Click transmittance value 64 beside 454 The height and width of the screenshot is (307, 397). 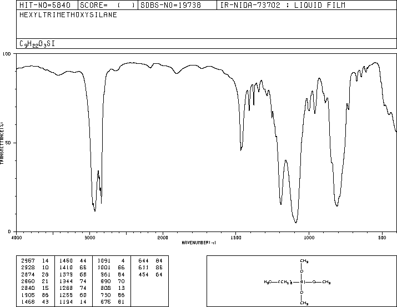coord(159,275)
